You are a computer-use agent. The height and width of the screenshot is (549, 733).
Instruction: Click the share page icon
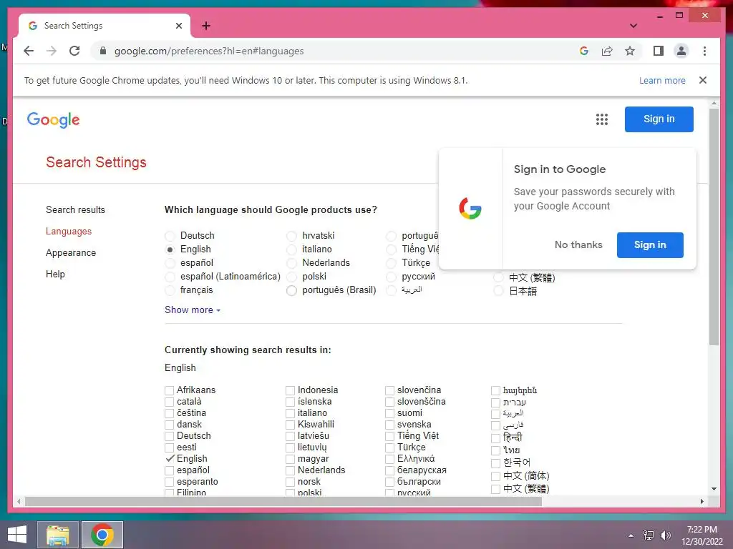[x=607, y=51]
